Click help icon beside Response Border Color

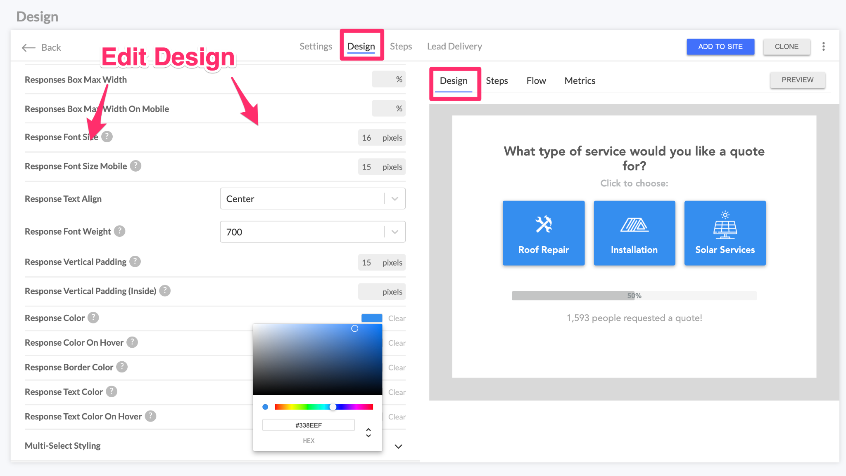click(122, 367)
